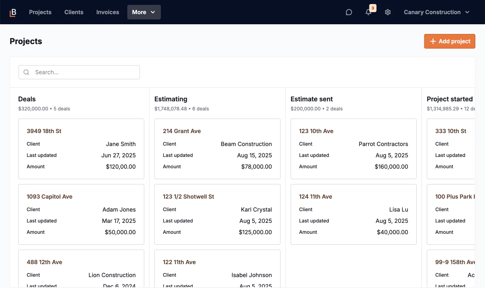Click Estimating total $1,748,078.48 • 6 deals
This screenshot has height=288, width=485.
pos(181,109)
